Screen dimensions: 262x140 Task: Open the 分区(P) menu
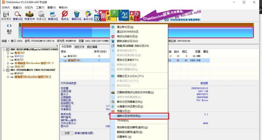29,7
